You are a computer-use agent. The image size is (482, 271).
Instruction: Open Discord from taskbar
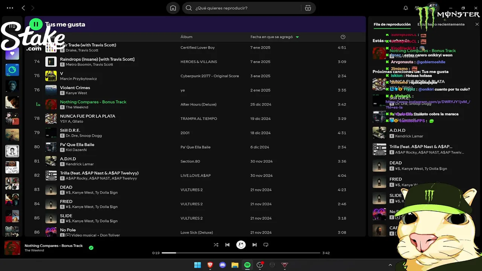click(x=223, y=265)
